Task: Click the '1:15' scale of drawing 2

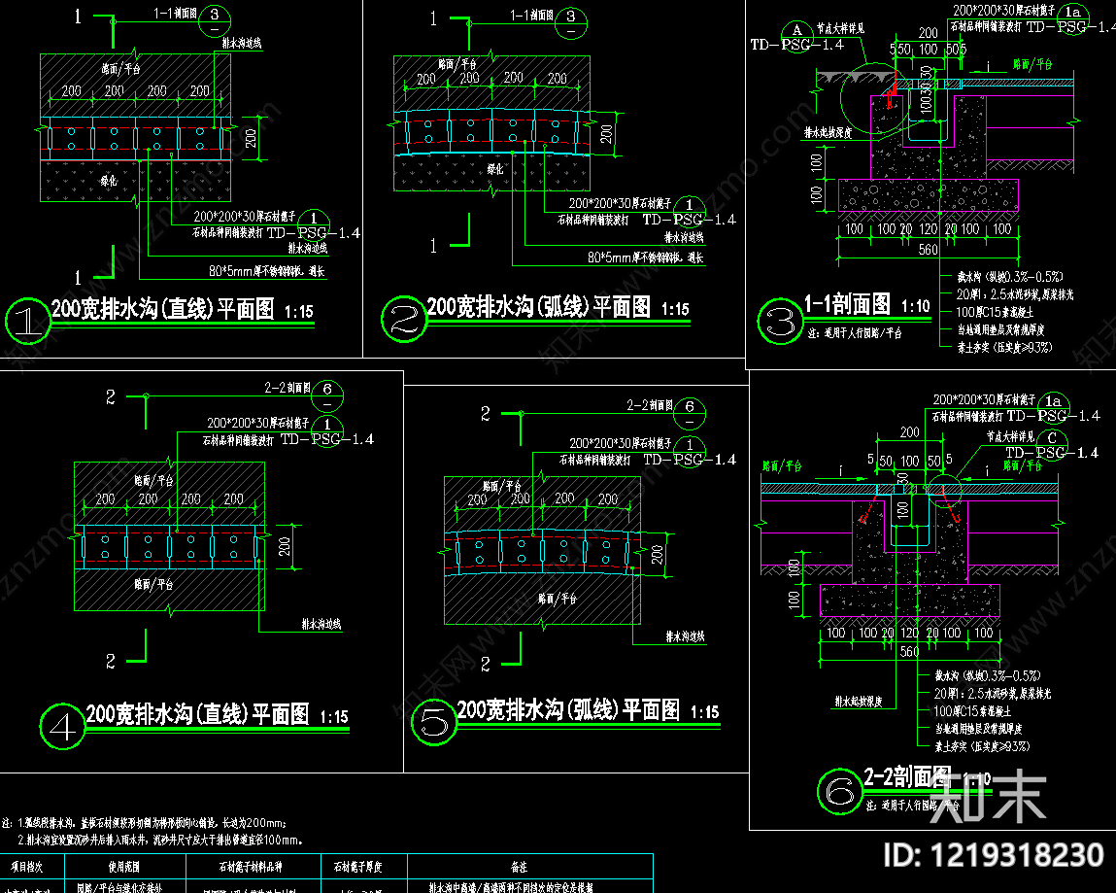Action: 675,309
